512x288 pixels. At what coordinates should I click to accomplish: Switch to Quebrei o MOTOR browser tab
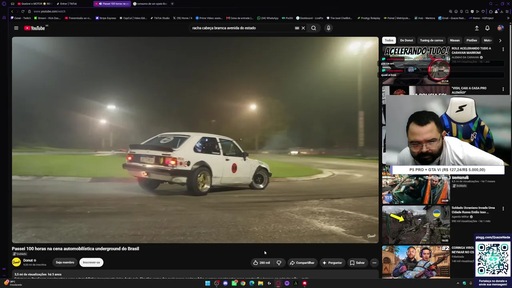click(x=35, y=4)
